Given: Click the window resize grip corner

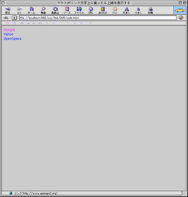Looking at the screenshot, I should pos(184,193).
